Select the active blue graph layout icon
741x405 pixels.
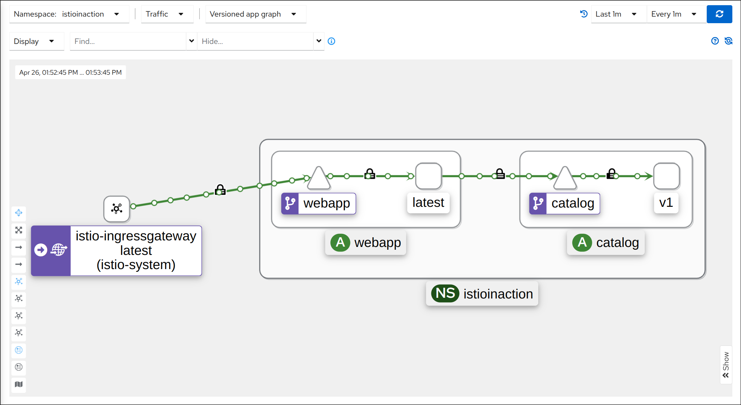pyautogui.click(x=19, y=282)
